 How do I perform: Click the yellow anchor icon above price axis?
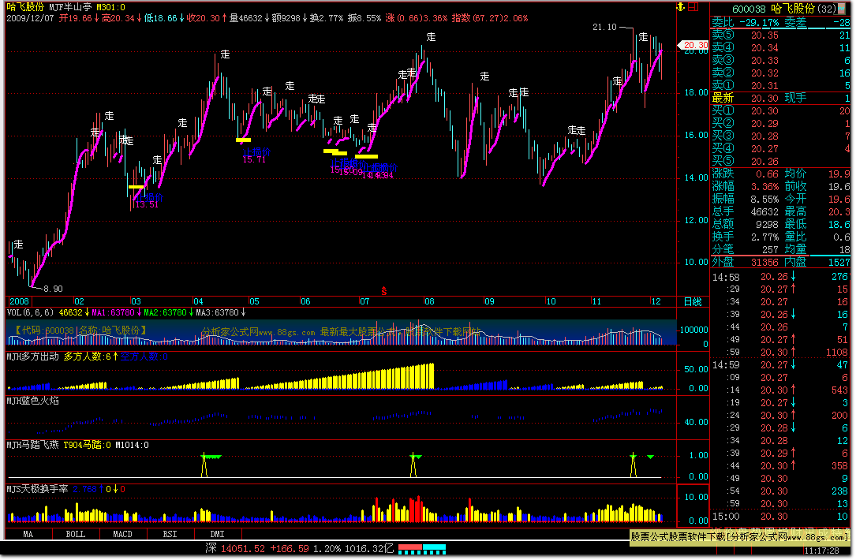[x=678, y=6]
